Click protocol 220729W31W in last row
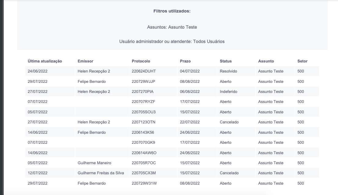338x195 pixels. 144,183
